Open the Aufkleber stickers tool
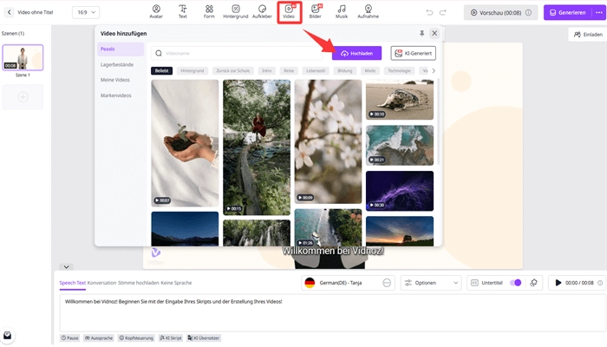607x347 pixels. point(262,11)
